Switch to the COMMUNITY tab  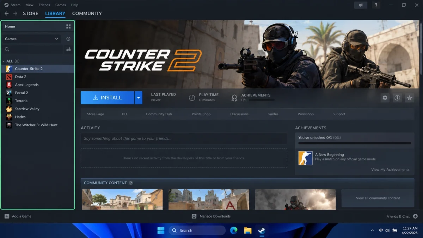pos(87,13)
